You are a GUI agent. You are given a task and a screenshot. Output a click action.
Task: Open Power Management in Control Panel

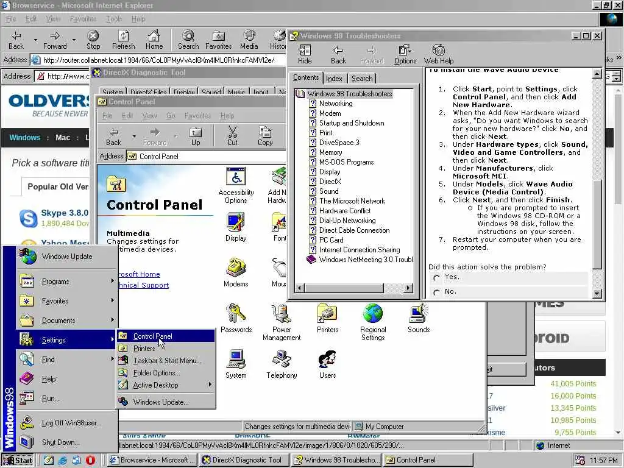pyautogui.click(x=282, y=322)
